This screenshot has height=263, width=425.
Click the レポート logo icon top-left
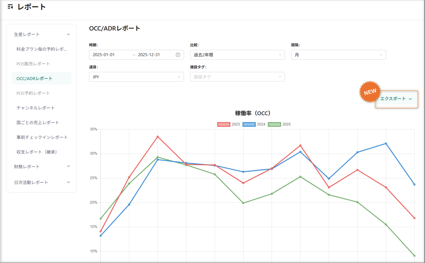(x=10, y=6)
